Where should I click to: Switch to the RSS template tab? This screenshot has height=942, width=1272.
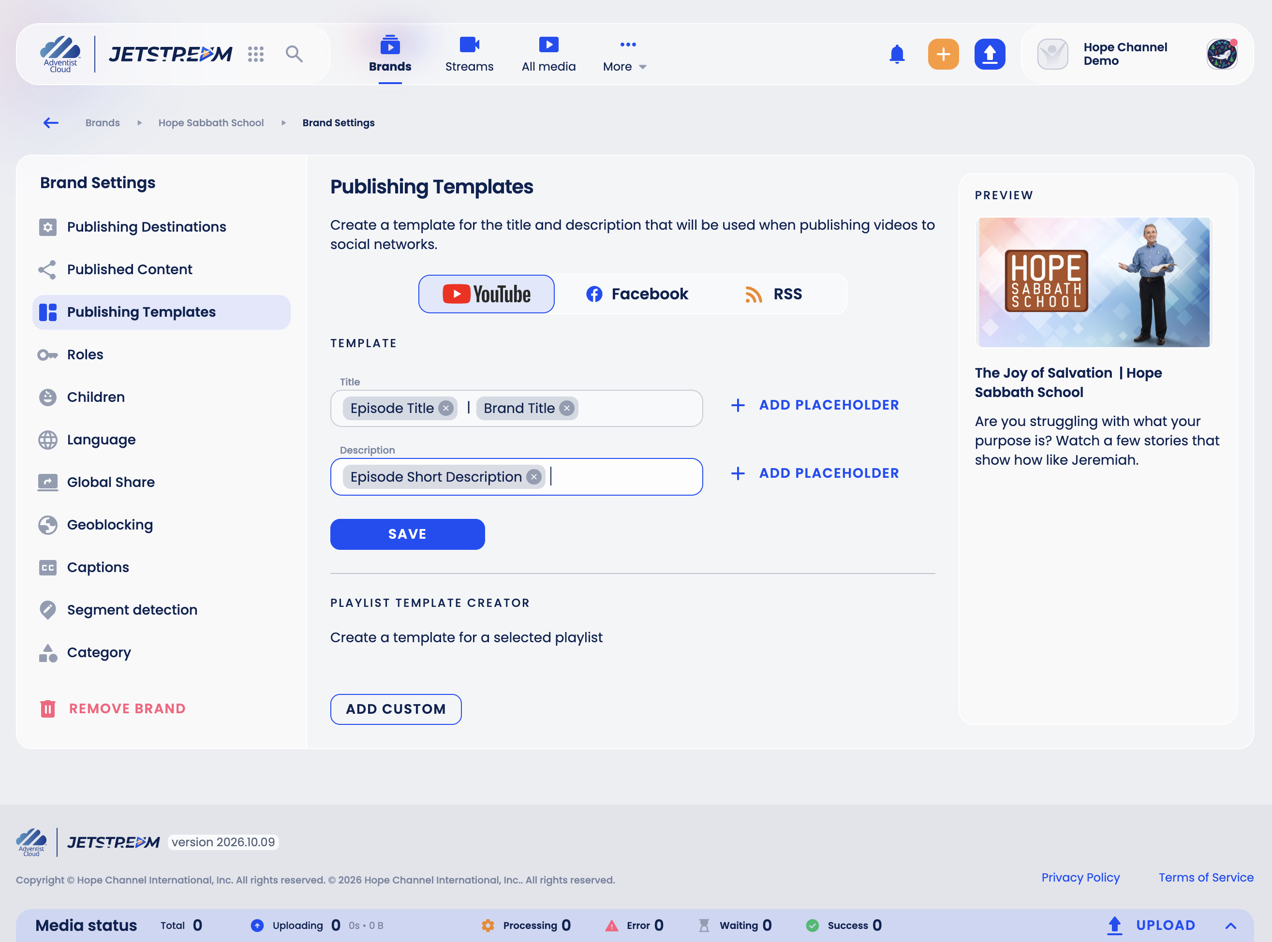(774, 294)
